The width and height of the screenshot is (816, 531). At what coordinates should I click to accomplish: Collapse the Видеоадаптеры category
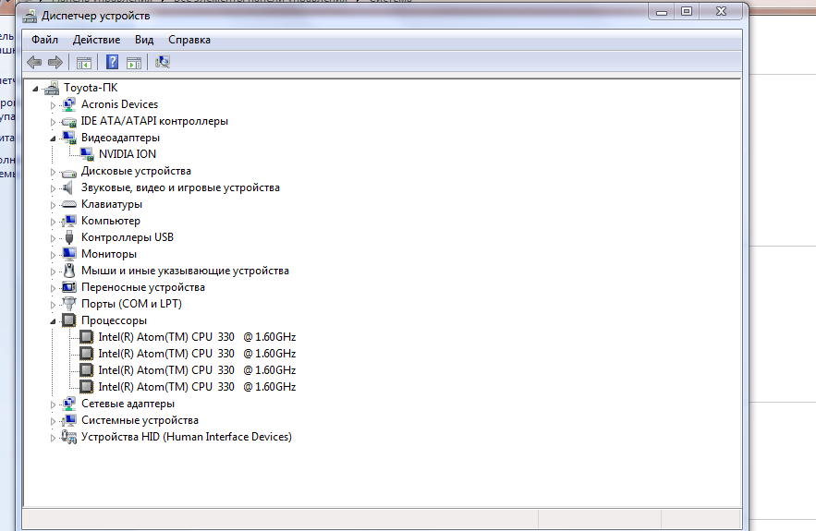point(53,138)
